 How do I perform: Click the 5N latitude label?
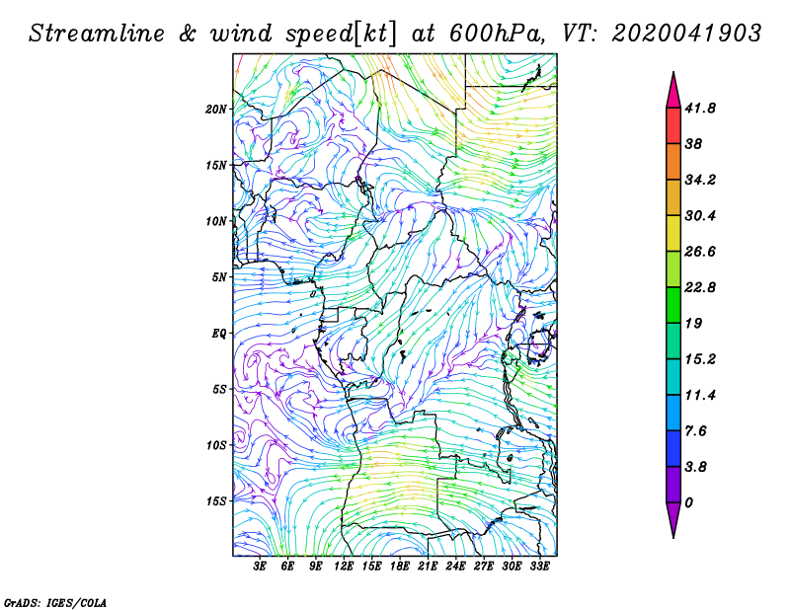coord(220,276)
